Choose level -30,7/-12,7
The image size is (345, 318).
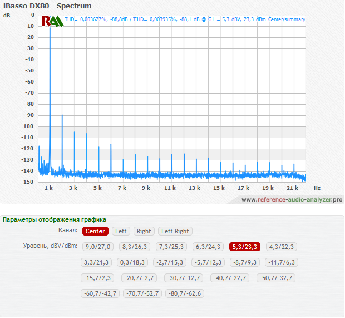184,278
